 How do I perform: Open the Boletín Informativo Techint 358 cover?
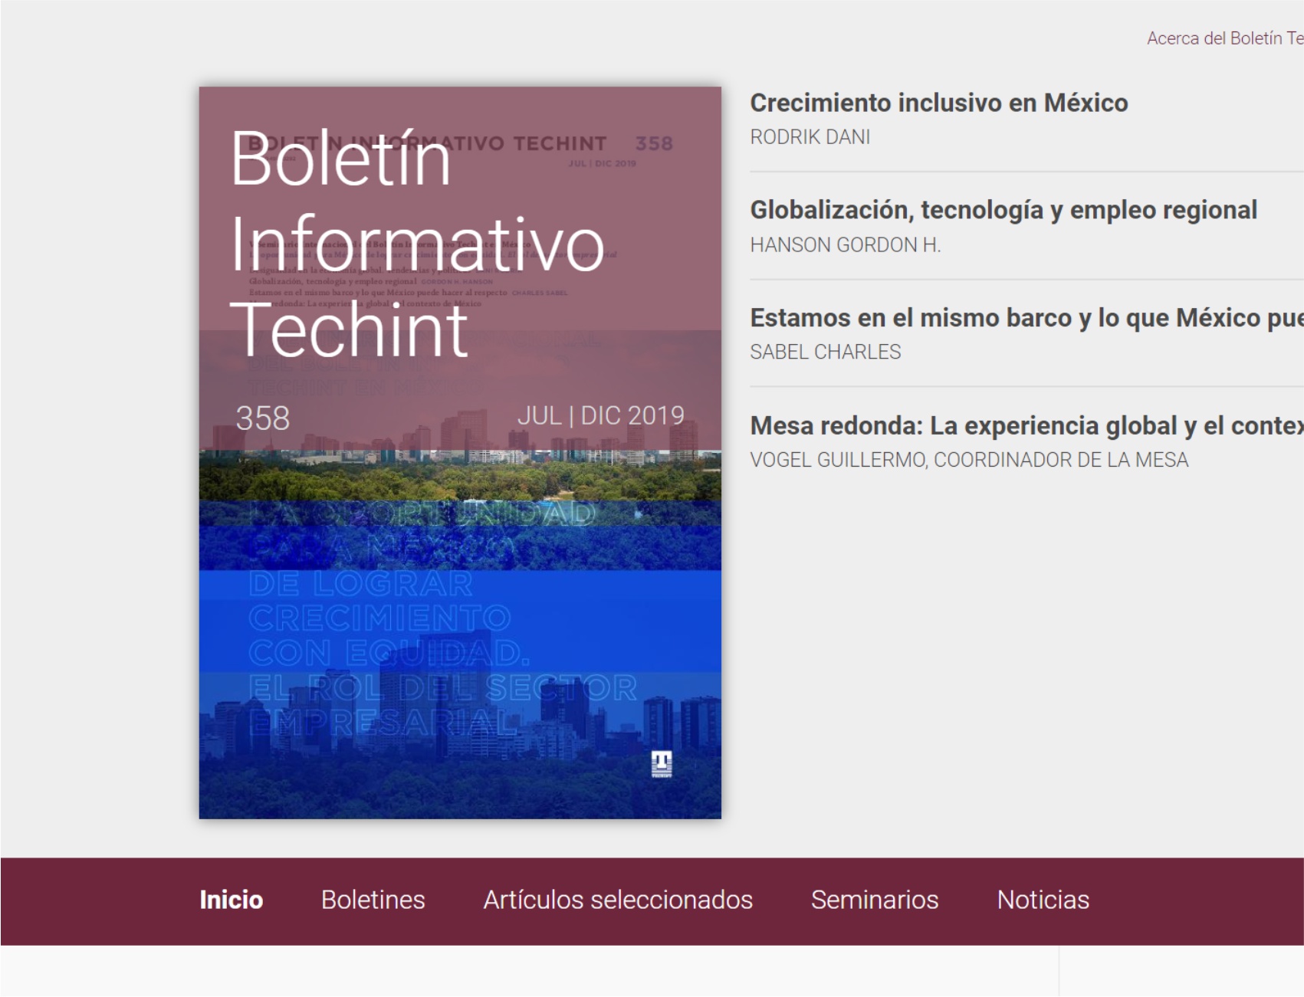click(460, 452)
